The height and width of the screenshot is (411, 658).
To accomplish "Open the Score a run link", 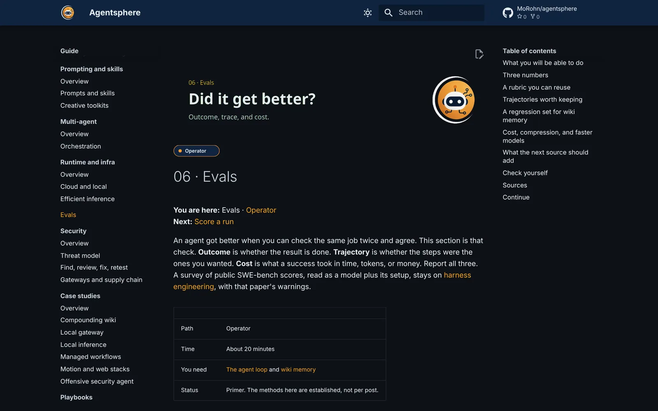I will (x=214, y=222).
